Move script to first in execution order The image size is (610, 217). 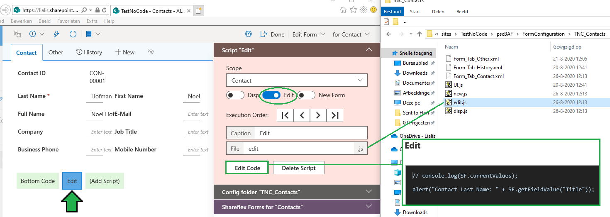285,115
